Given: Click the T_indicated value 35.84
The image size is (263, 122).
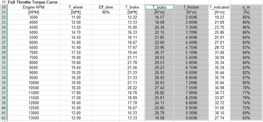Looking at the screenshot, I should (219, 83).
